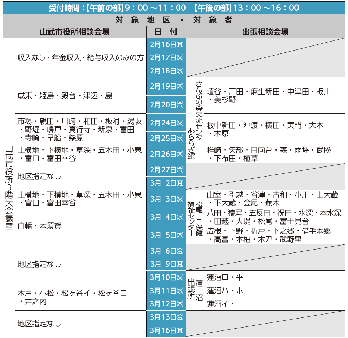Click the vertical 山武市役所3階大会議室 label
The height and width of the screenshot is (338, 348).
click(x=9, y=187)
